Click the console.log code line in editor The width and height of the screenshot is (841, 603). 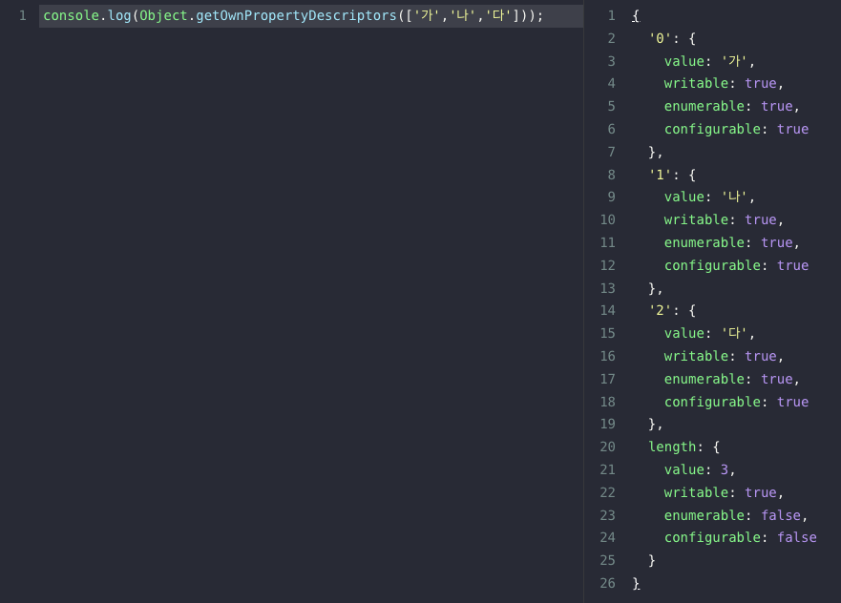click(x=311, y=16)
